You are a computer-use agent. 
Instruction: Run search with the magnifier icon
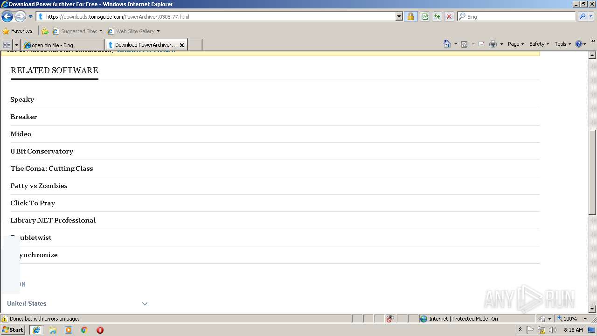click(582, 16)
